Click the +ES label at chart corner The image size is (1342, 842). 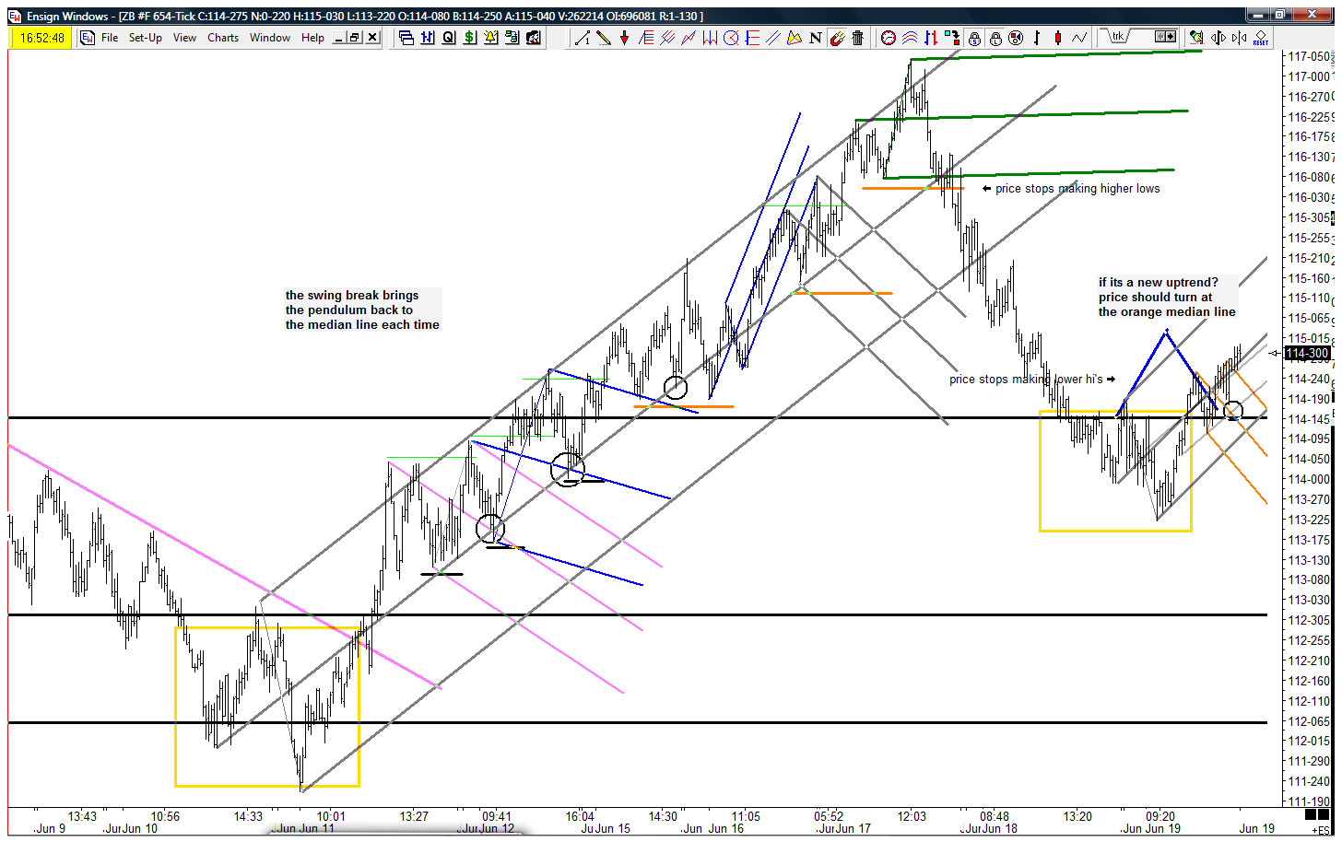1321,830
